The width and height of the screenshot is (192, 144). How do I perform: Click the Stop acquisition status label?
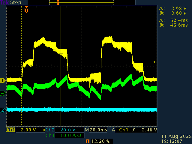click(16, 2)
